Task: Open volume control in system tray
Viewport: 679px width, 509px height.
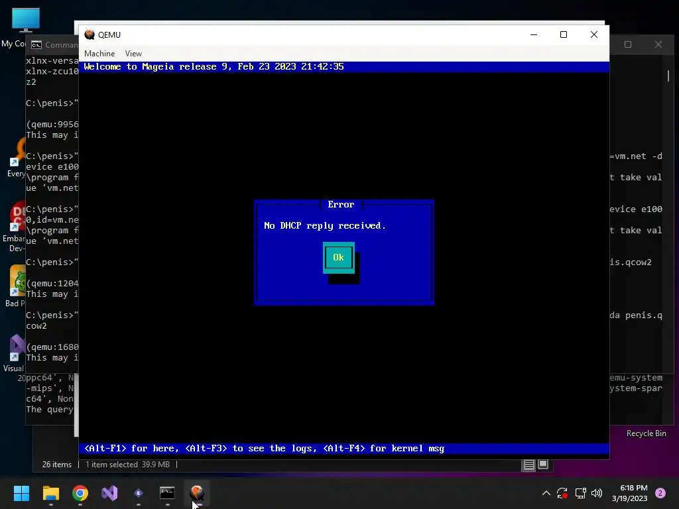Action: coord(597,493)
